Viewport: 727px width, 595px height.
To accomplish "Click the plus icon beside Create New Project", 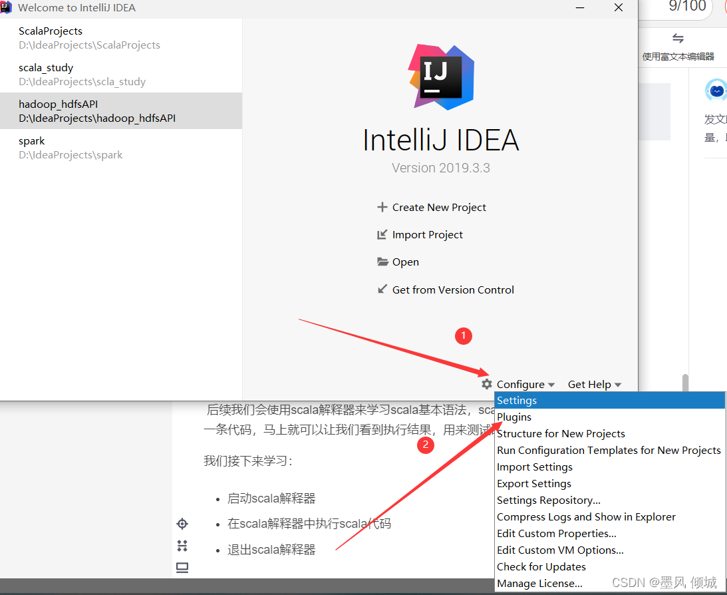I will (382, 207).
